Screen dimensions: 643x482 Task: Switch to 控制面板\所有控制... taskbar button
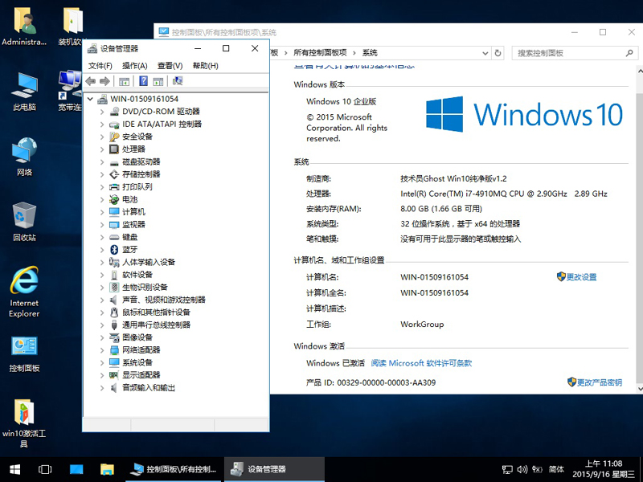point(174,469)
